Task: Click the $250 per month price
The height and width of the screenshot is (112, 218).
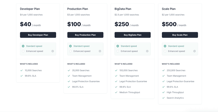Action: click(x=126, y=24)
